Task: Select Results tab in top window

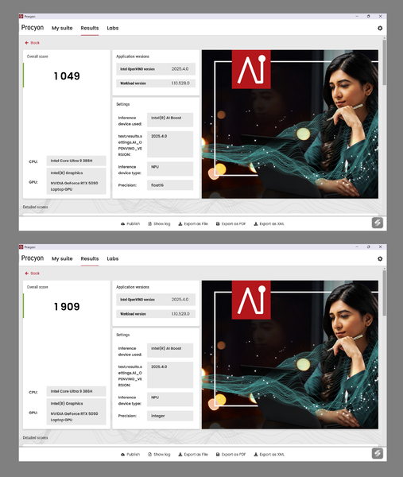Action: point(90,28)
